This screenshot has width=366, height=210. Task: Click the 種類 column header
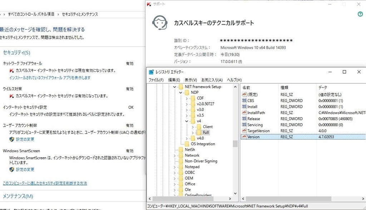pyautogui.click(x=297, y=87)
